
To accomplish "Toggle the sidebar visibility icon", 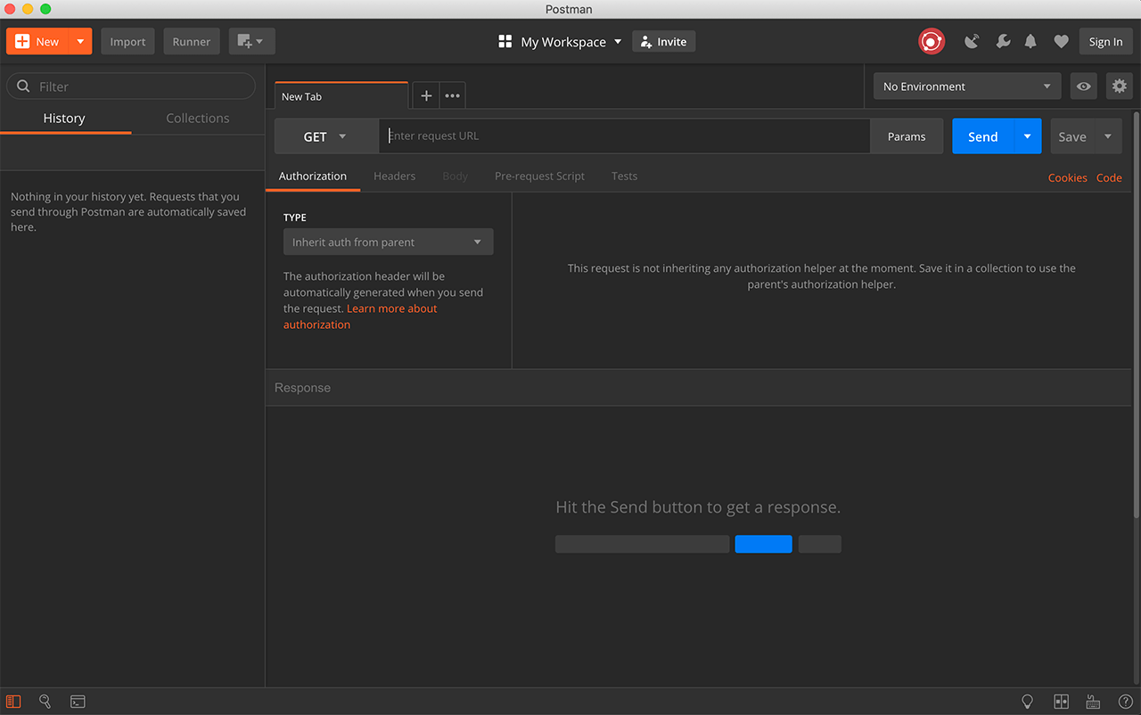I will click(13, 702).
